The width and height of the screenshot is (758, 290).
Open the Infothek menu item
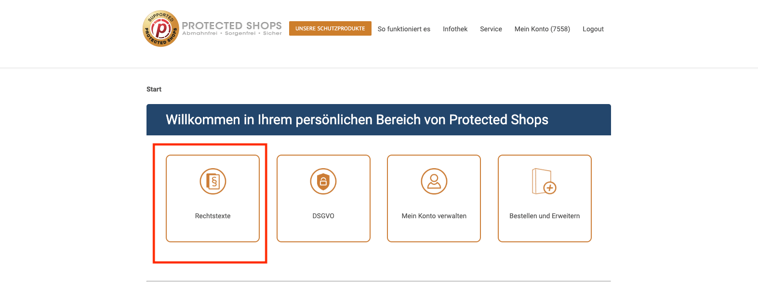point(455,29)
